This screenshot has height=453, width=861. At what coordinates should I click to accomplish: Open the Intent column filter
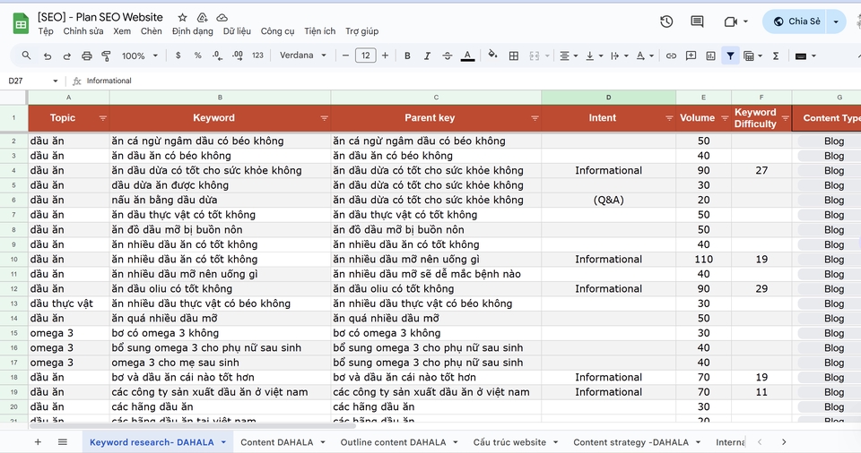[x=669, y=118]
